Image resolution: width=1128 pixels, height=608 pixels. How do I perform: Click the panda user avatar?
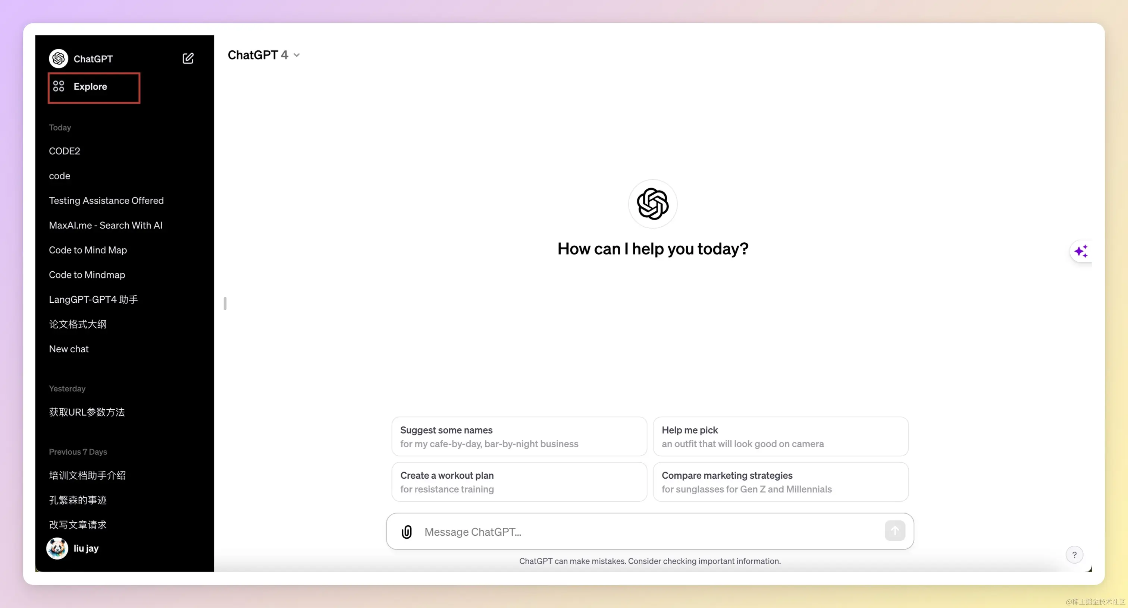point(57,548)
